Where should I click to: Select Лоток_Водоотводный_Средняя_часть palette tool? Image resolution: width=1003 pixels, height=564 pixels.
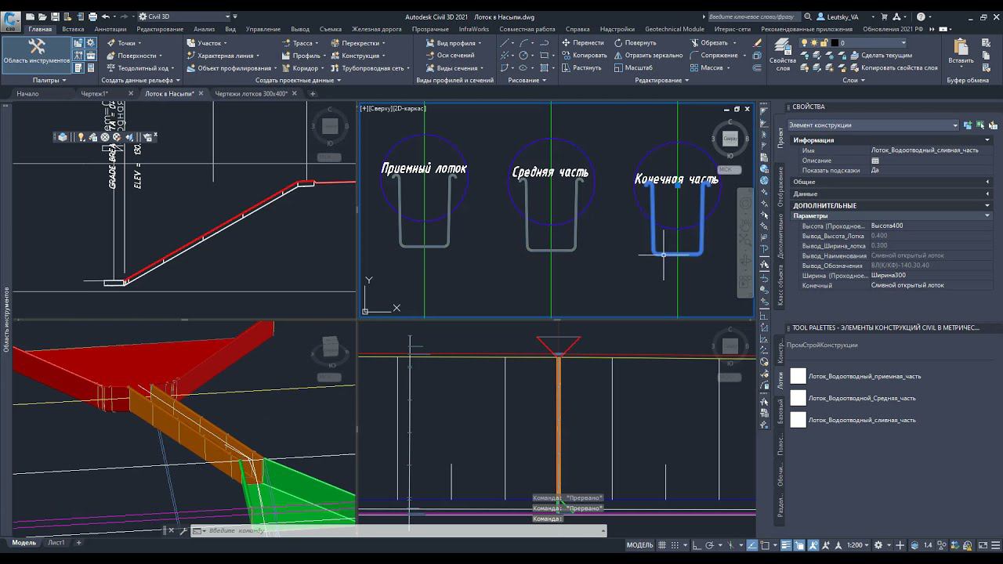[x=861, y=398]
